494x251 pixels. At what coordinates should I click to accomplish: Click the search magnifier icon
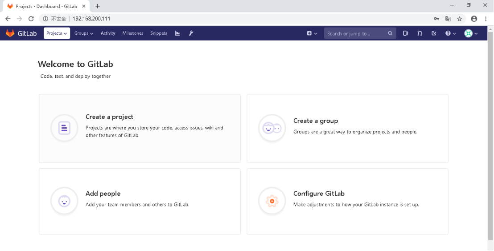pos(390,33)
